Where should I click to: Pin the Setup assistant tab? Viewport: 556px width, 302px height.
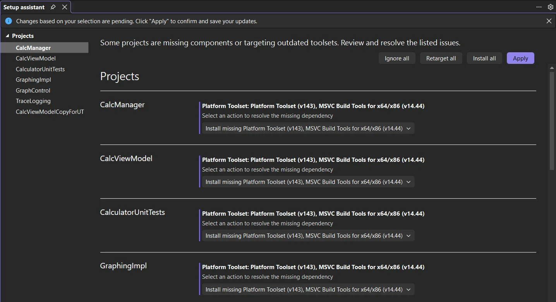click(x=53, y=7)
